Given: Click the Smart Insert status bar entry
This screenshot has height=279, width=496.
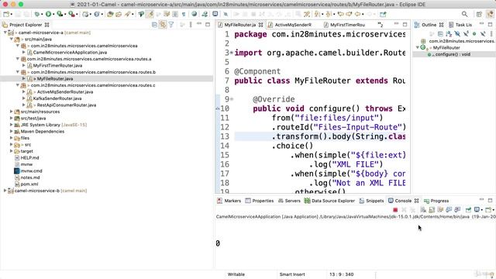Looking at the screenshot, I should pos(292,274).
